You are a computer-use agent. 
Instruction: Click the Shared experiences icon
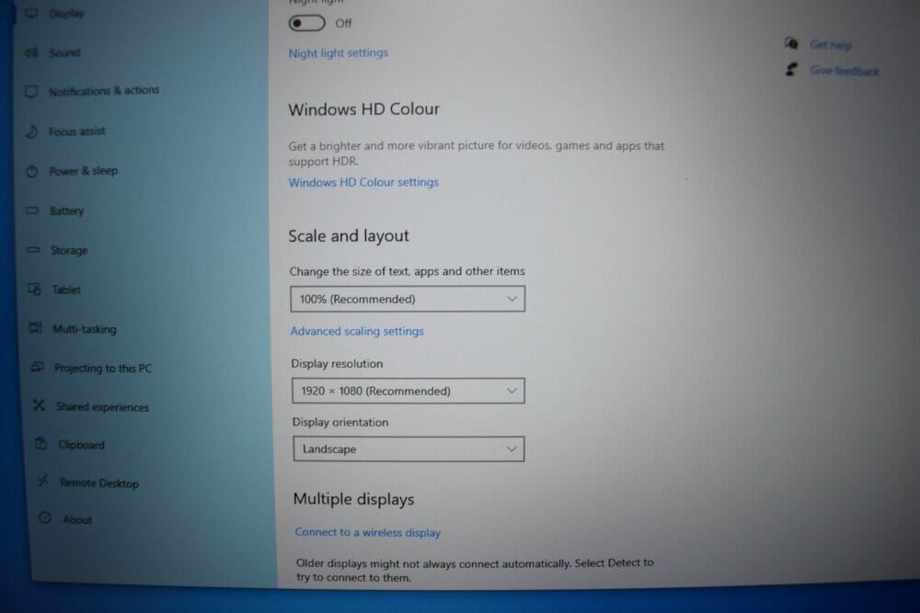tap(40, 405)
